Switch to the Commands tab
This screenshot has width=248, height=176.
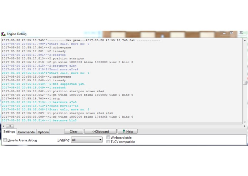point(26,132)
